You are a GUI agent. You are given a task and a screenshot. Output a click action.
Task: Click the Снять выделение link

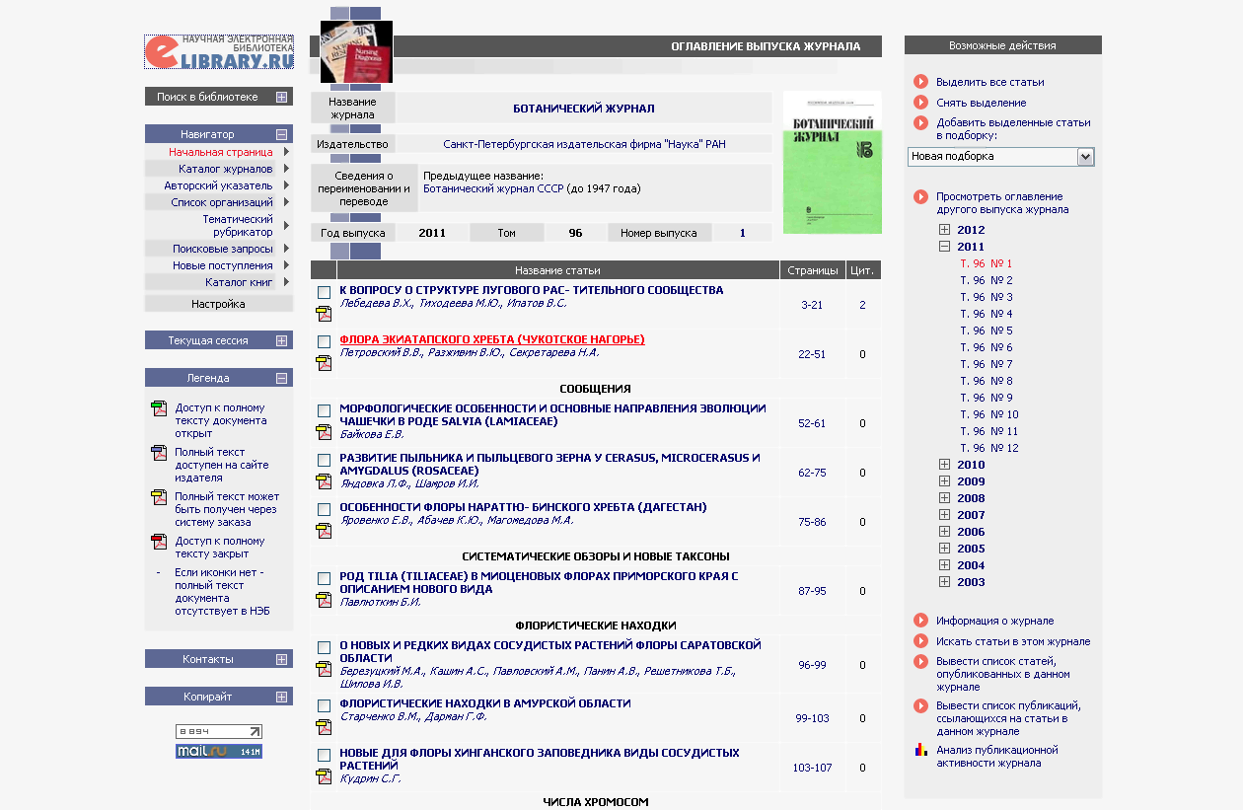click(x=981, y=103)
